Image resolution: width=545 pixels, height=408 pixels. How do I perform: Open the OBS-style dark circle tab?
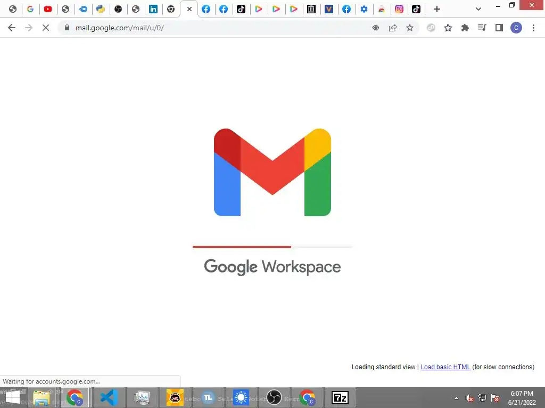(x=118, y=9)
